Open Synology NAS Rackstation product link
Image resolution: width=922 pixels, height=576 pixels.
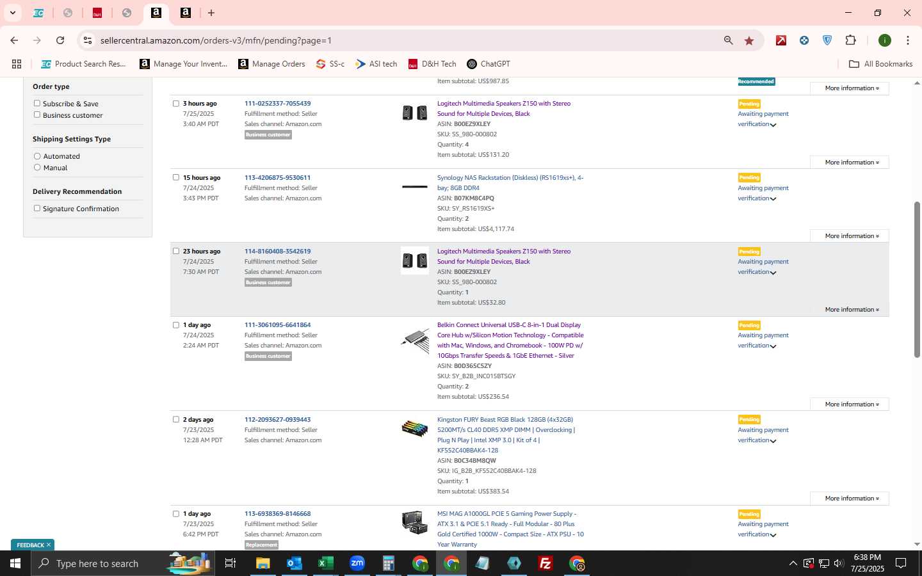tap(510, 182)
